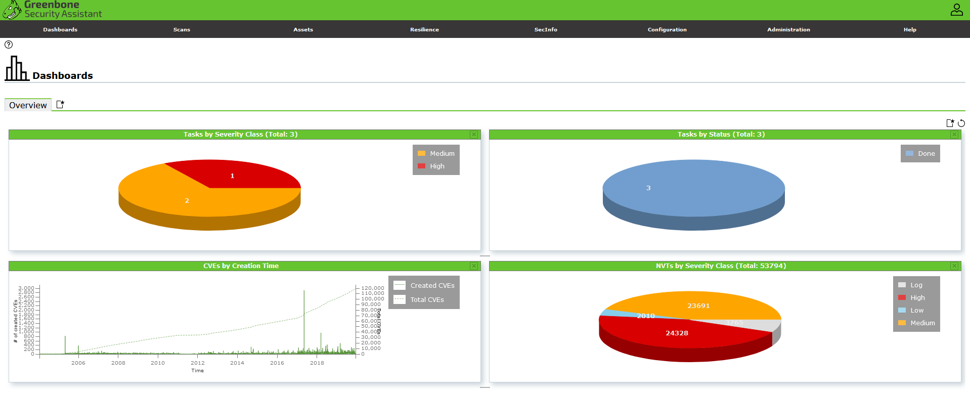Open the Scans menu
This screenshot has height=393, width=970.
point(182,29)
